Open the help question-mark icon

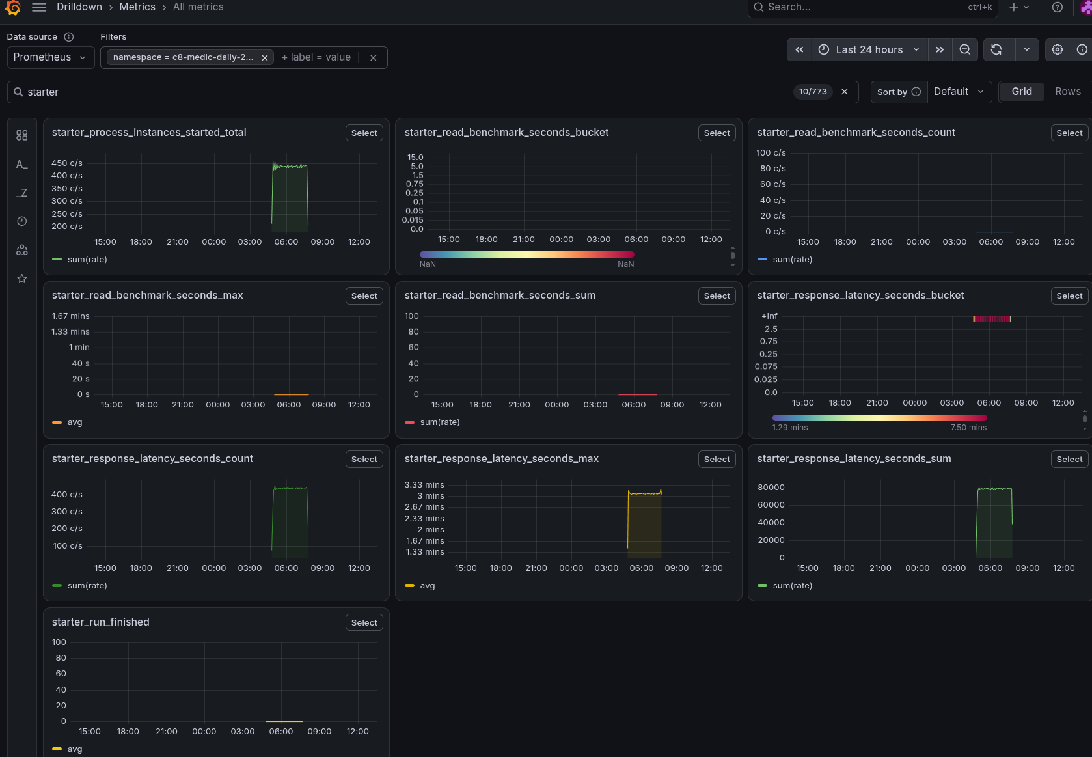tap(1058, 7)
